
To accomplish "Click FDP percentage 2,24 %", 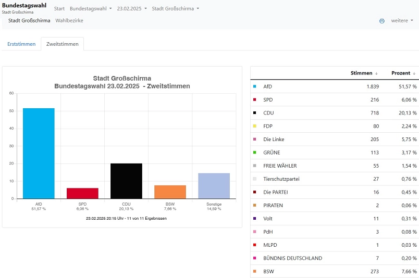I will (409, 126).
